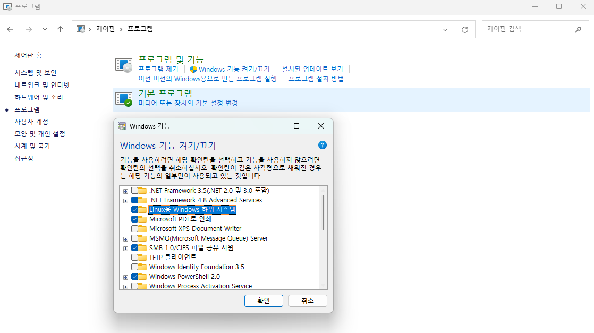Toggle .NET Framework 4.8 Advanced Services checkbox
Screen dimensions: 594x333
pyautogui.click(x=134, y=200)
